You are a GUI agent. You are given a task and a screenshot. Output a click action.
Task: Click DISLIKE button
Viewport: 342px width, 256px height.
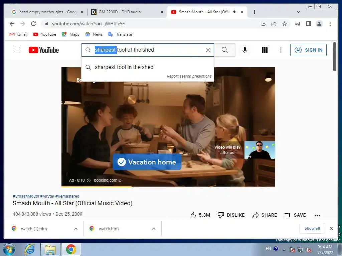(x=231, y=215)
